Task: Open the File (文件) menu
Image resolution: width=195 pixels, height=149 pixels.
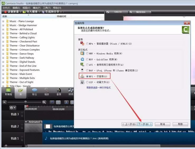Action: coord(6,8)
